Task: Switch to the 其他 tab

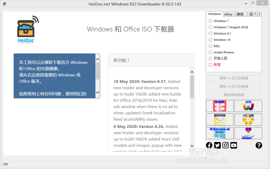Action: (240, 14)
